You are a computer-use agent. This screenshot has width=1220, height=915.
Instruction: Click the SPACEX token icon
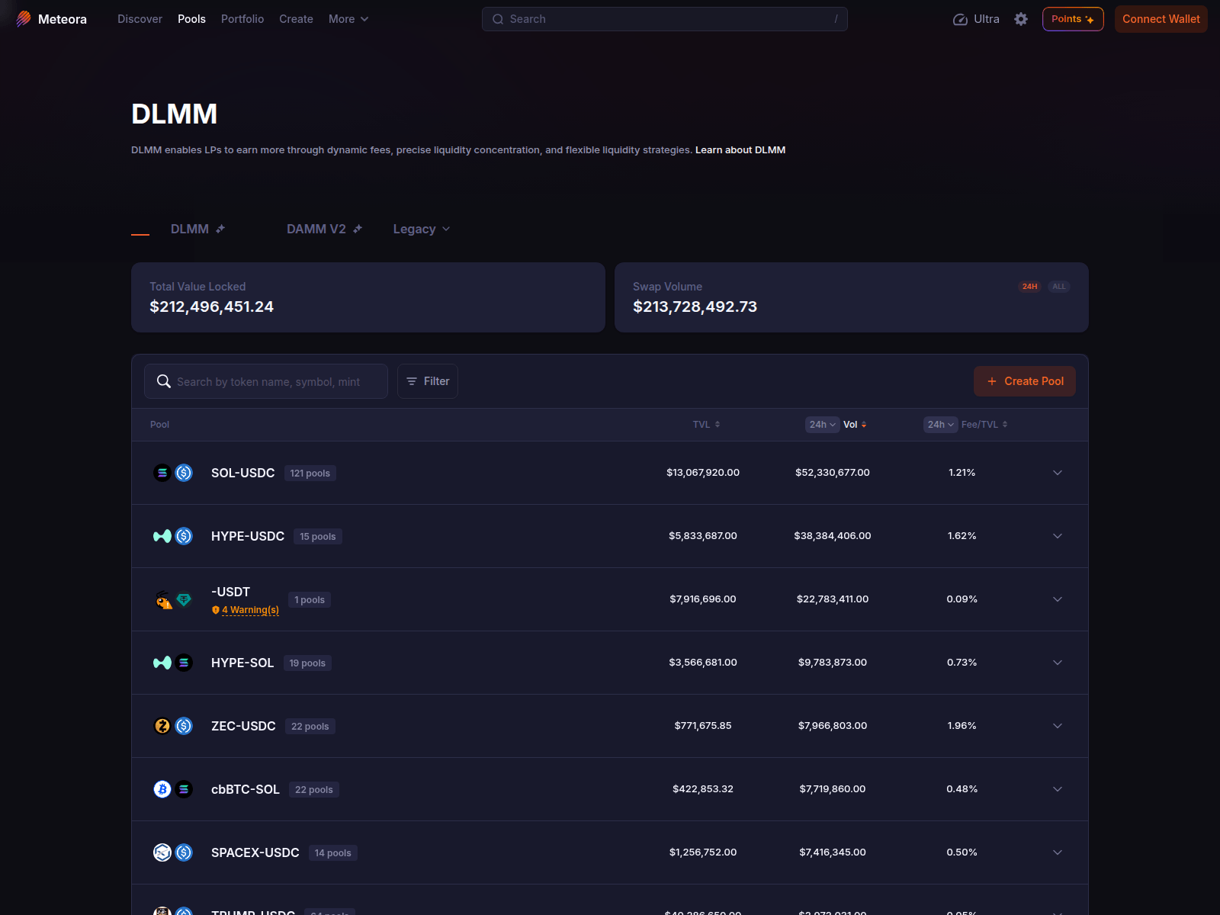(x=162, y=852)
